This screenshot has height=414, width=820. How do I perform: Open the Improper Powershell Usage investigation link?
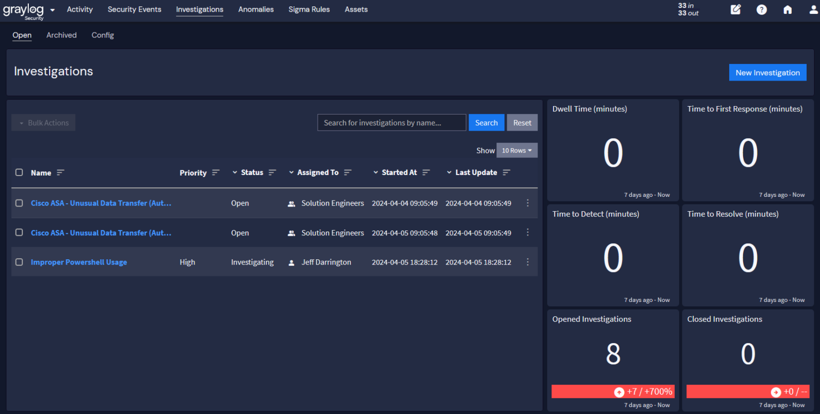[x=78, y=262]
